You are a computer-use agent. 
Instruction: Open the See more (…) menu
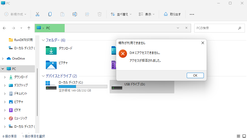192,14
